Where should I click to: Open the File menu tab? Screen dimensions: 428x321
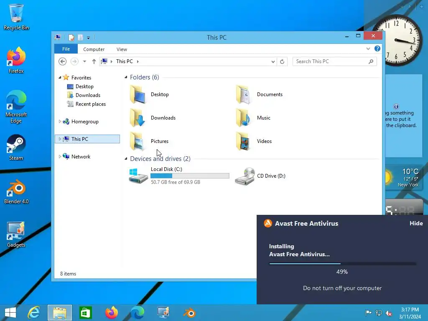point(66,49)
